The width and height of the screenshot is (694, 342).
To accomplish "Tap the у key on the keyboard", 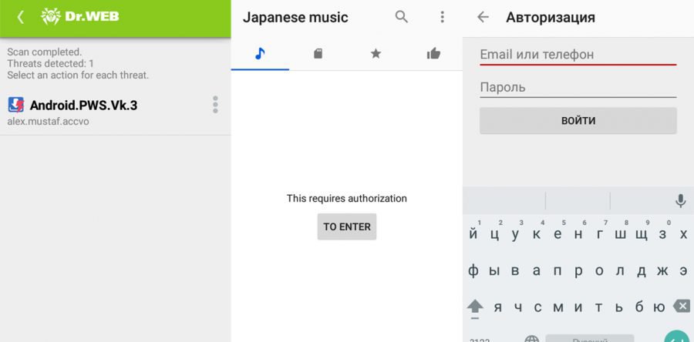I will [x=515, y=234].
